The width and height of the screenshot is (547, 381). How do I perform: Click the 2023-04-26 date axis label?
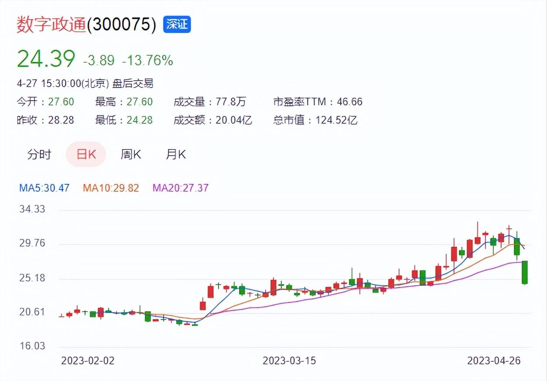493,361
